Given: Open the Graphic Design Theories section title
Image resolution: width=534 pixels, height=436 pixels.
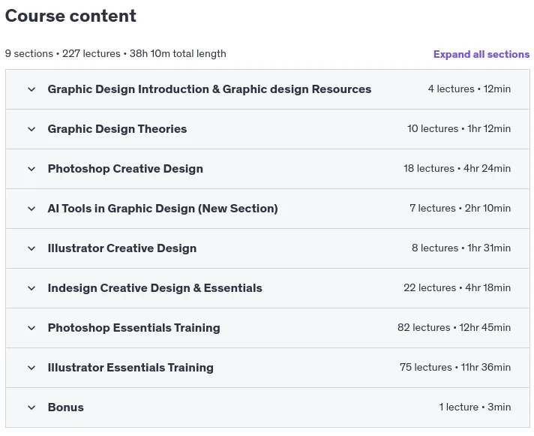Looking at the screenshot, I should 117,129.
